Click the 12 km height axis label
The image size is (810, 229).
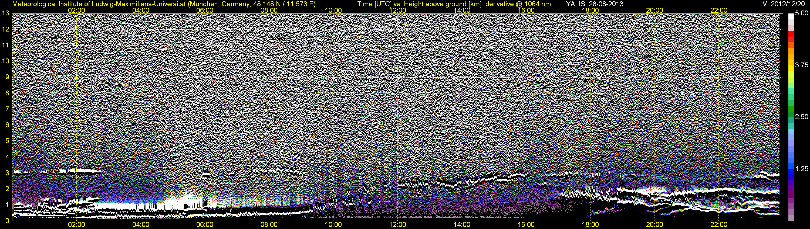pyautogui.click(x=6, y=29)
